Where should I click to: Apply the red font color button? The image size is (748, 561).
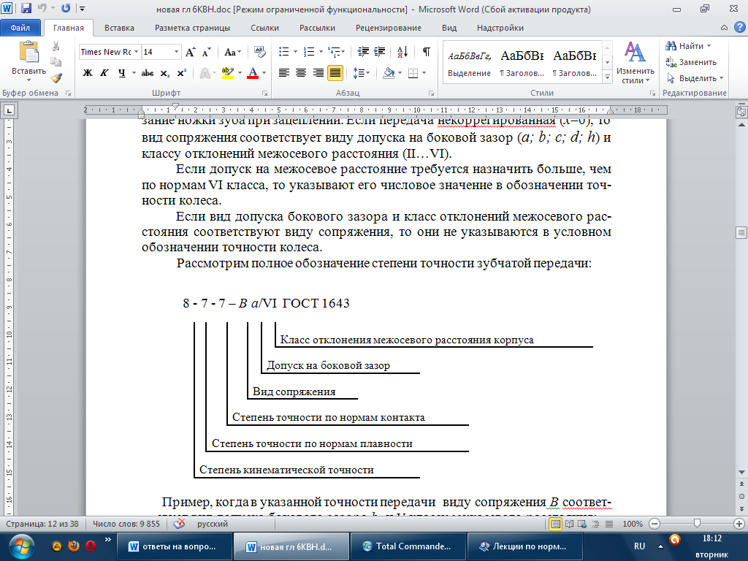click(x=253, y=73)
